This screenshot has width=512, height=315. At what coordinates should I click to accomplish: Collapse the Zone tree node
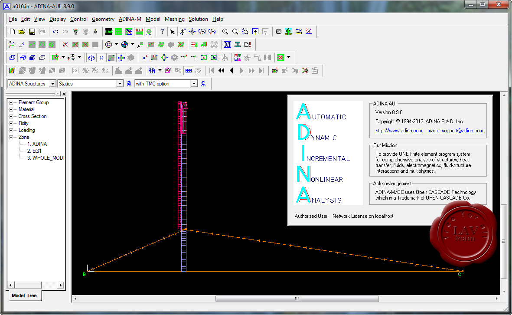[11, 137]
